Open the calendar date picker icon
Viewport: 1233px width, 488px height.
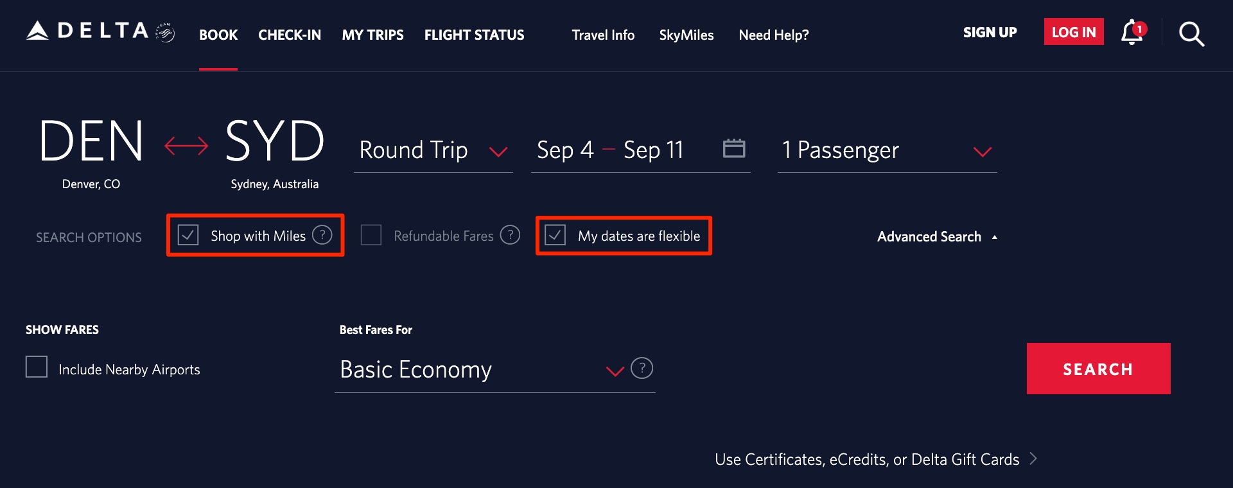coord(734,148)
